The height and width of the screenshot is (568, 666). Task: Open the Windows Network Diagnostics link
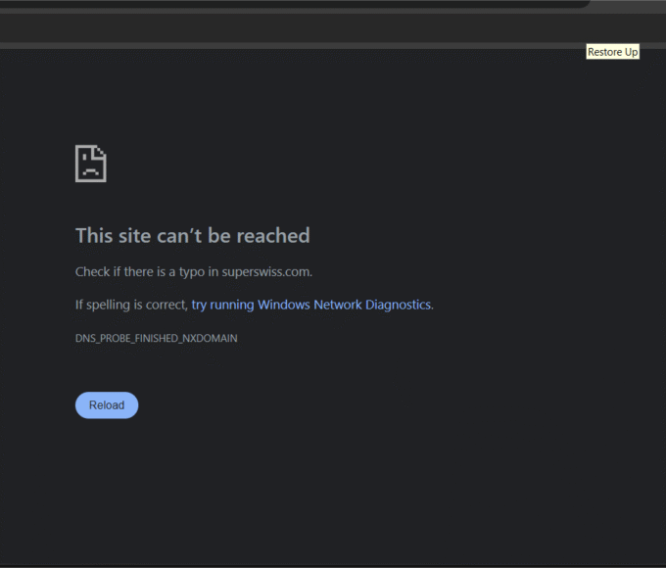point(311,305)
